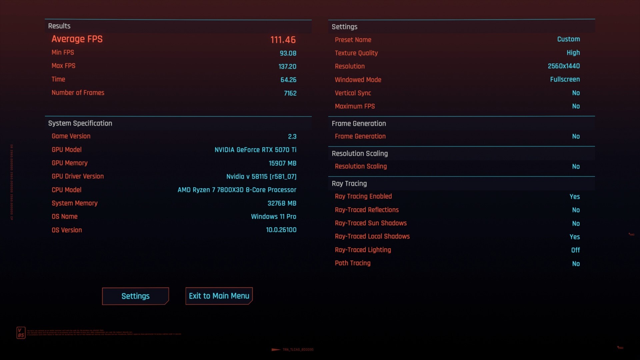Click Texture Quality value High
This screenshot has width=640, height=360.
point(573,53)
